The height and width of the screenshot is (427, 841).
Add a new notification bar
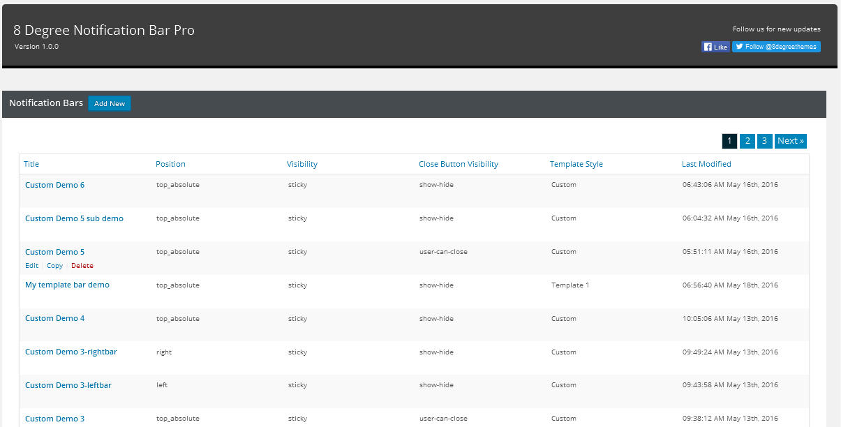pyautogui.click(x=110, y=103)
